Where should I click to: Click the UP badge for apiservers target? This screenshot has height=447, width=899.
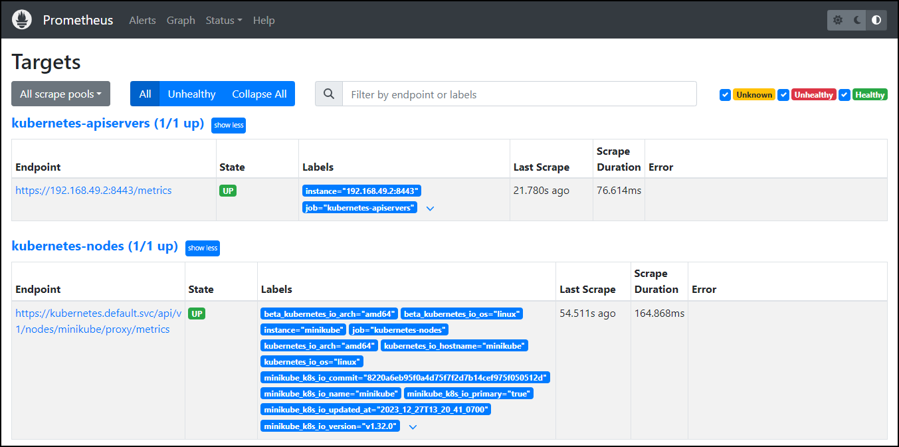pos(228,191)
